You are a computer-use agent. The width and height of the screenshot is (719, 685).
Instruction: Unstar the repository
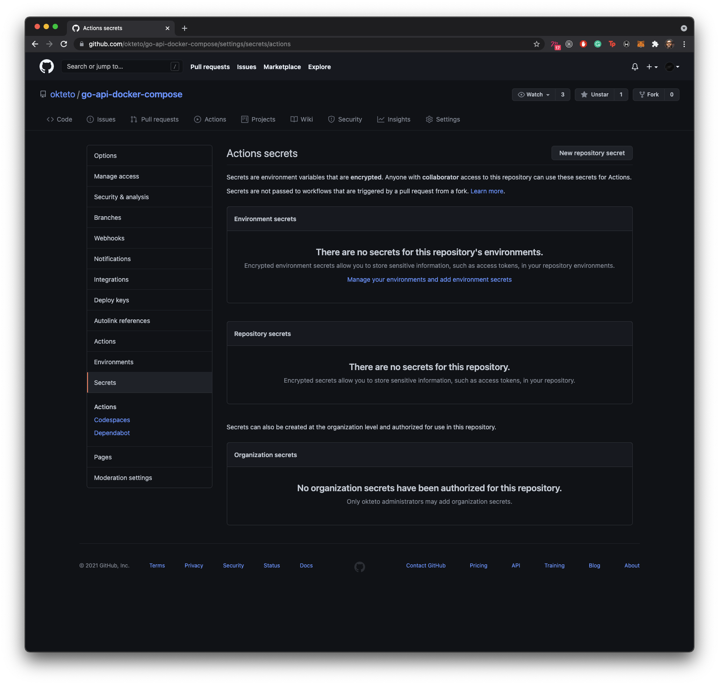595,95
